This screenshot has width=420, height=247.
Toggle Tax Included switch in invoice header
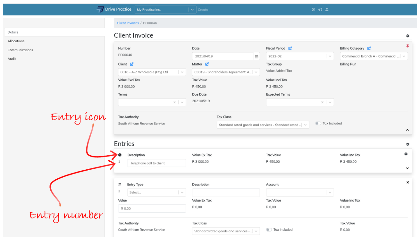tap(318, 123)
